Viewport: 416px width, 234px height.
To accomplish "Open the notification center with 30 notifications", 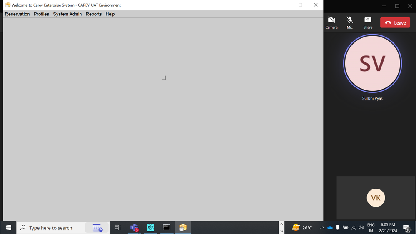I will [x=407, y=228].
